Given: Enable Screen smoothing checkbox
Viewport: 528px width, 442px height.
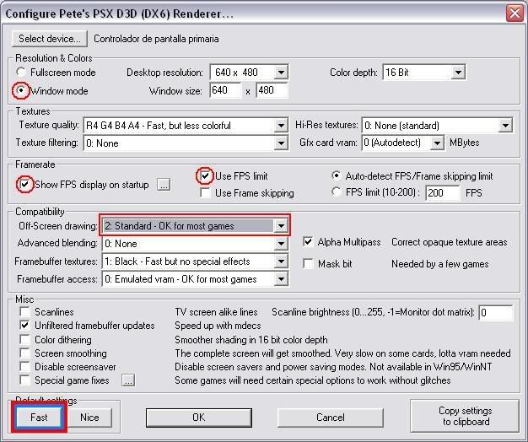Looking at the screenshot, I should click(x=25, y=353).
